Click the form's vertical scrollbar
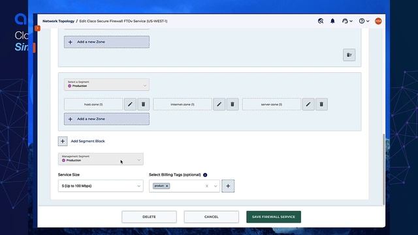Screen dimensions: 418x235 [384, 169]
